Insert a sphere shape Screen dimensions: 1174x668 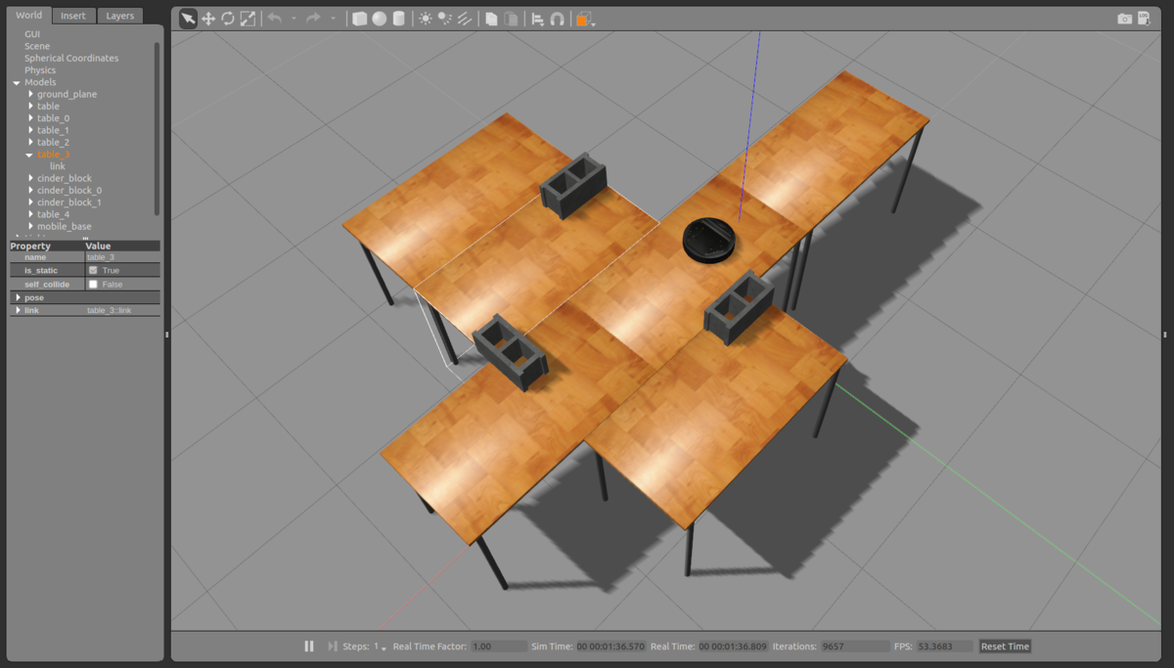coord(379,19)
